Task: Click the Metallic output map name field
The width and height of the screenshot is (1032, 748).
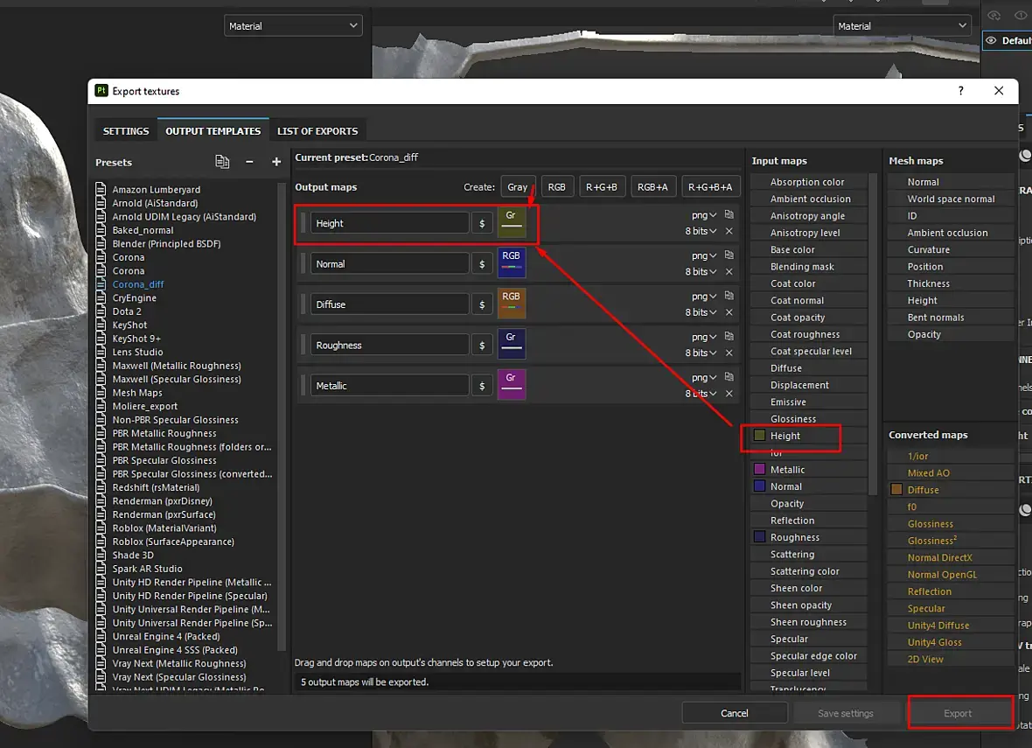Action: coord(390,386)
